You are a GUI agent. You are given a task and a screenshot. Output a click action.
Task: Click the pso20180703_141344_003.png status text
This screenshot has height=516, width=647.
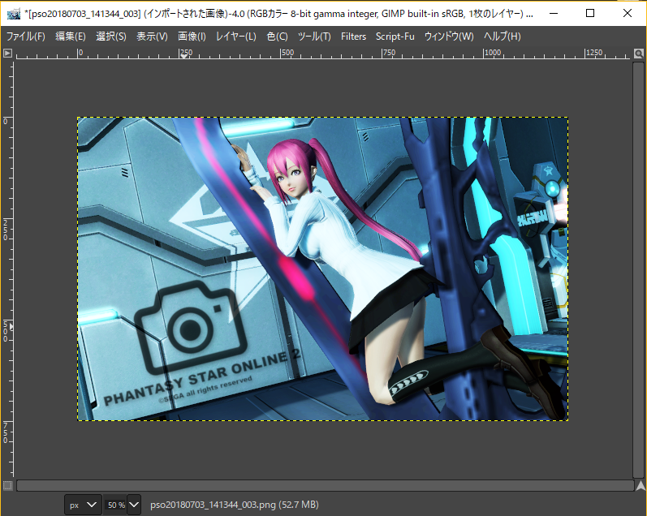[234, 505]
